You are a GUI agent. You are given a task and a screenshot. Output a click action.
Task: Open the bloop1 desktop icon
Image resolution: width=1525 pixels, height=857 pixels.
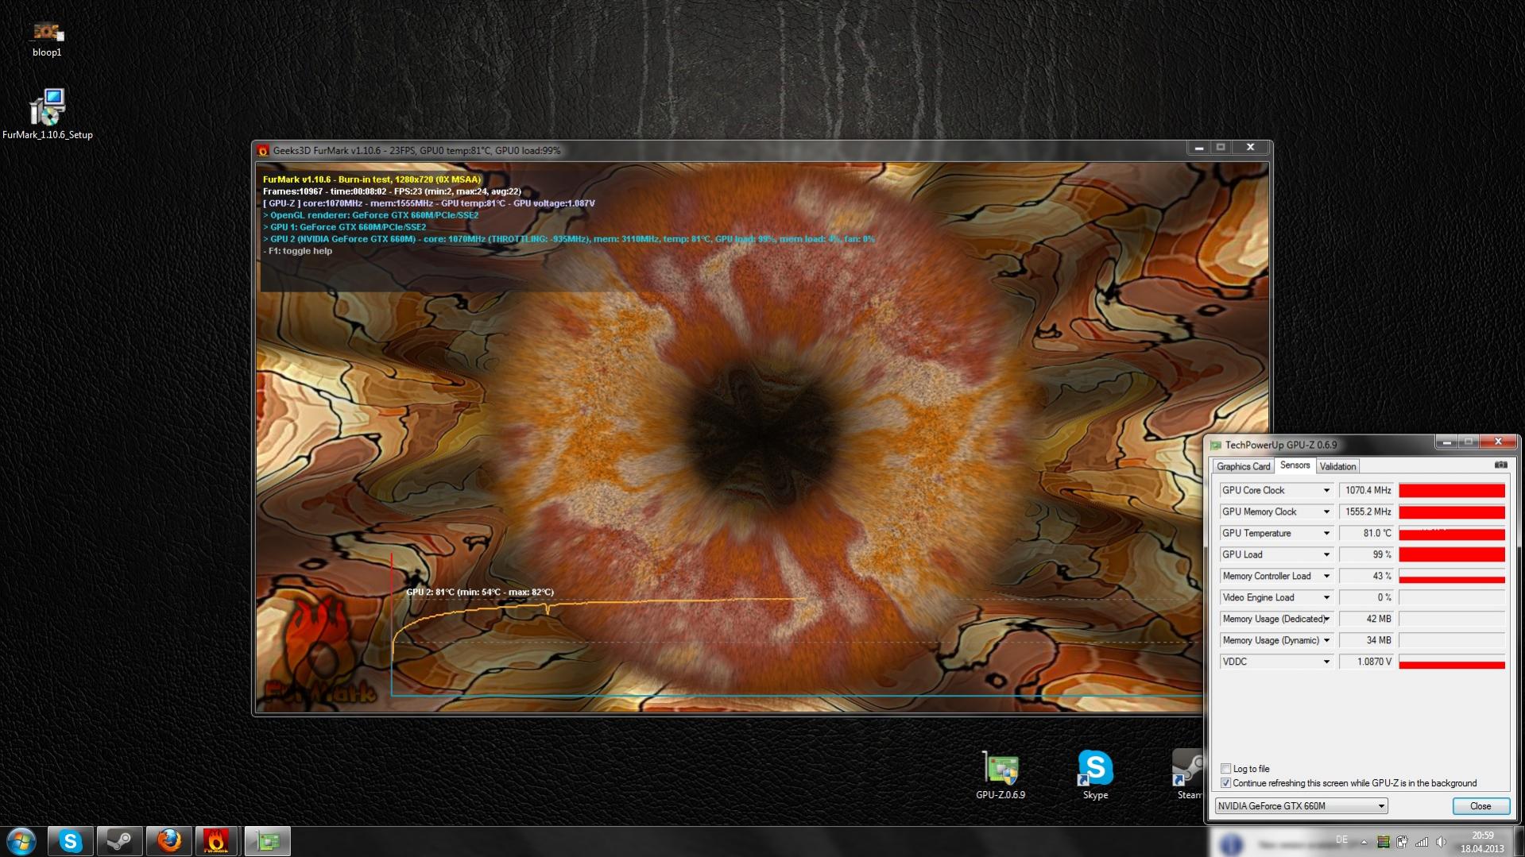click(47, 38)
